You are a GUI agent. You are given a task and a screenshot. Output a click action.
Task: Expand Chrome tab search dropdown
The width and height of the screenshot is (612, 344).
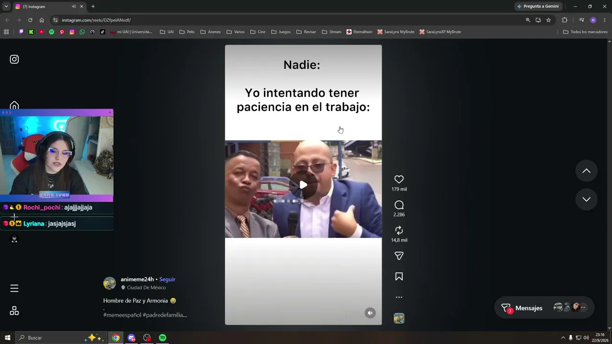(6, 6)
